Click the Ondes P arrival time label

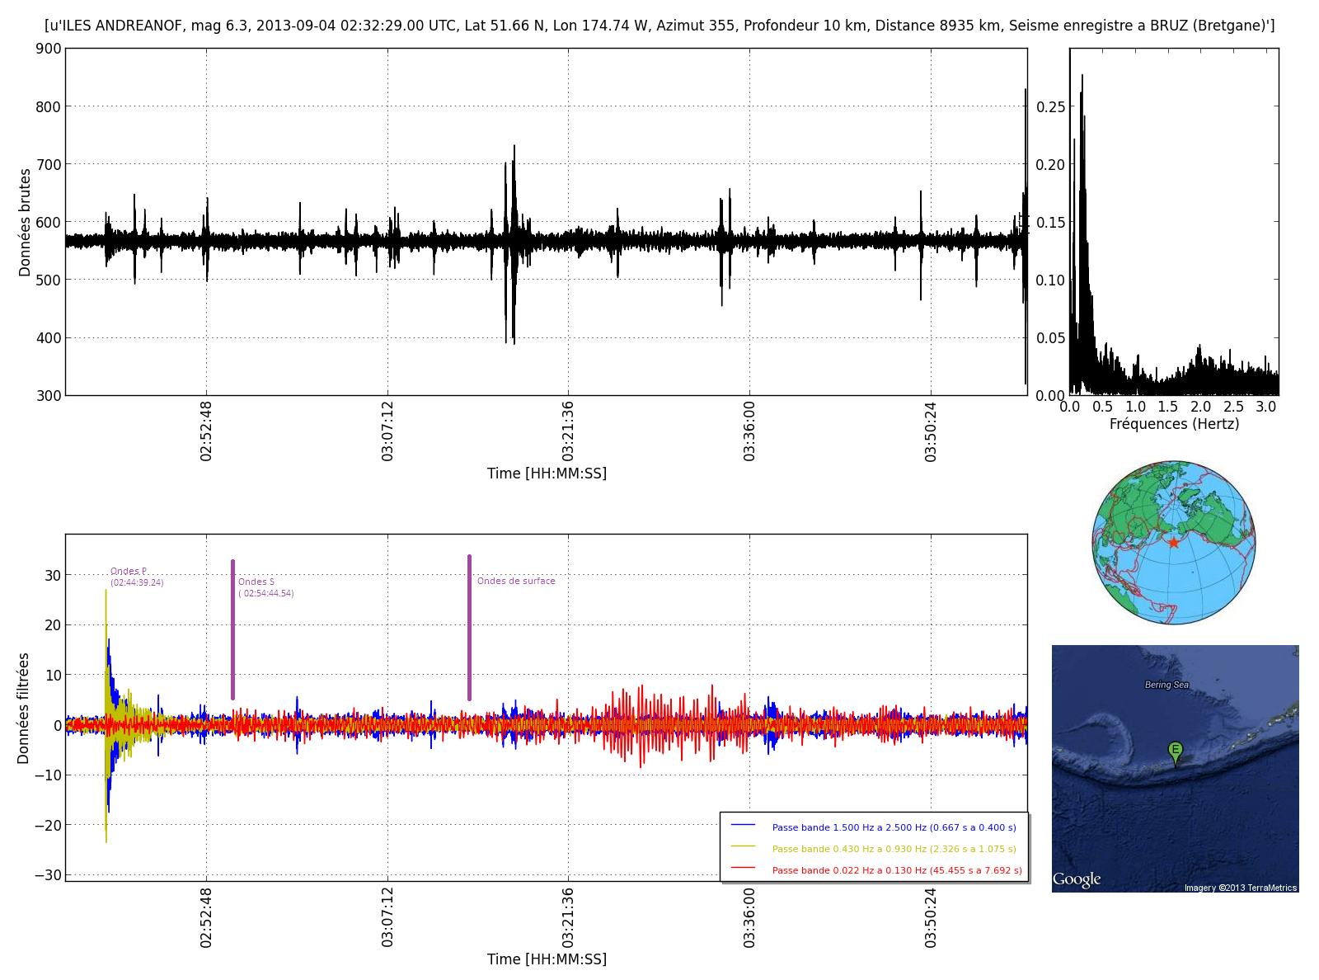coord(137,582)
